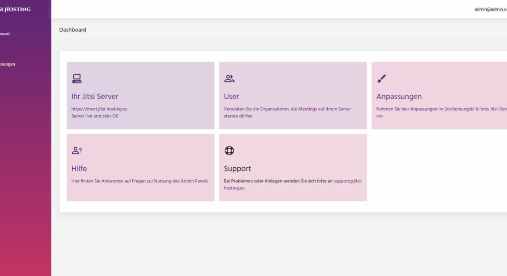
Task: Click the person question-mark icon above Hilfe
Action: point(77,151)
